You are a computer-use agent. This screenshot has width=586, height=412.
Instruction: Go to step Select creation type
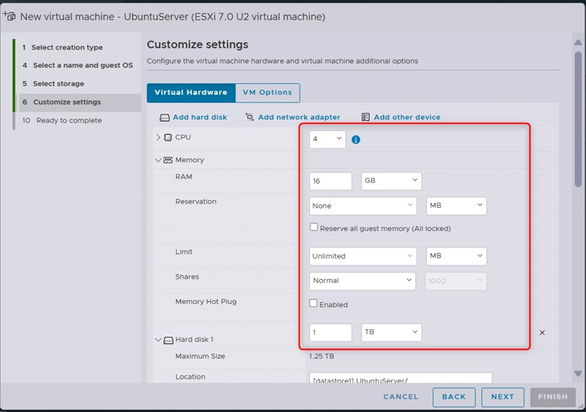(x=67, y=48)
